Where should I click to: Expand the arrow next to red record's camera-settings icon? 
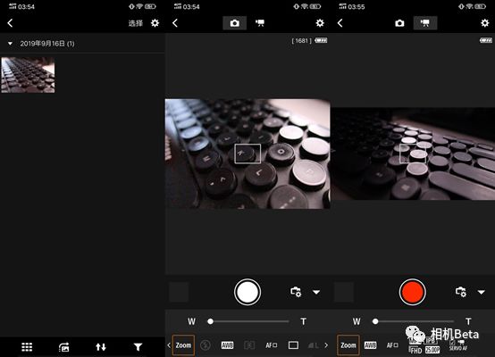(x=481, y=292)
